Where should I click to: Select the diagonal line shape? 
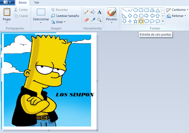pyautogui.click(x=125, y=10)
